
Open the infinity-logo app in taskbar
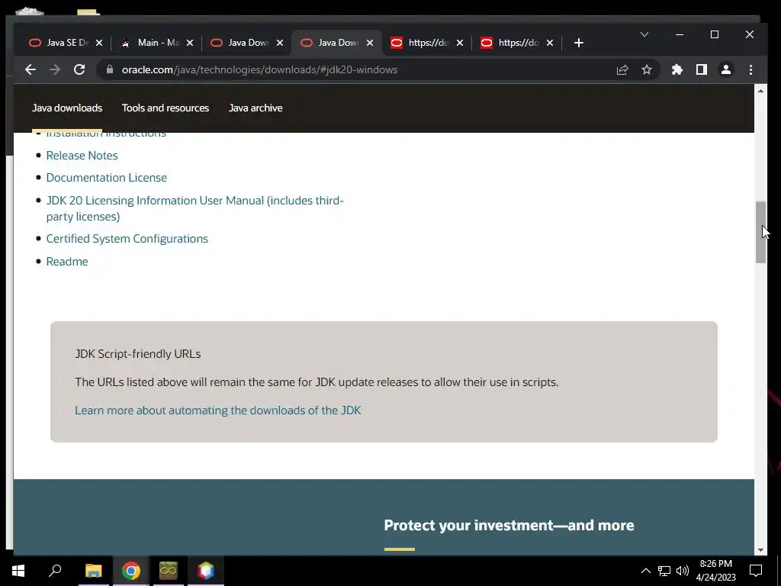[169, 571]
